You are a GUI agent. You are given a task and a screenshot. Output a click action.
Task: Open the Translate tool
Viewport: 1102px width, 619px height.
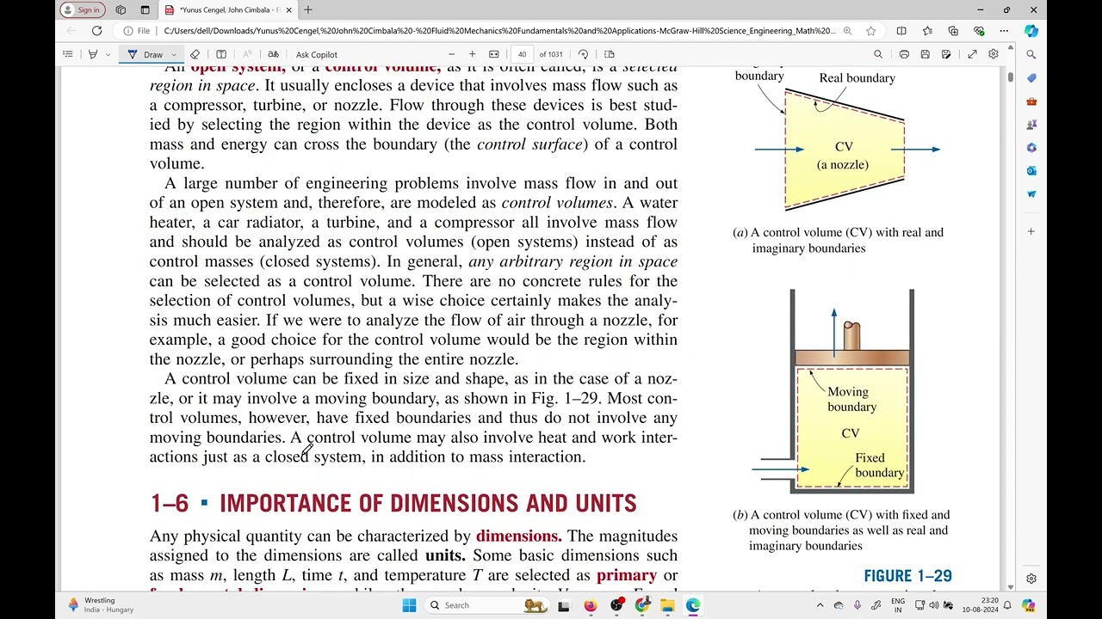(x=273, y=54)
